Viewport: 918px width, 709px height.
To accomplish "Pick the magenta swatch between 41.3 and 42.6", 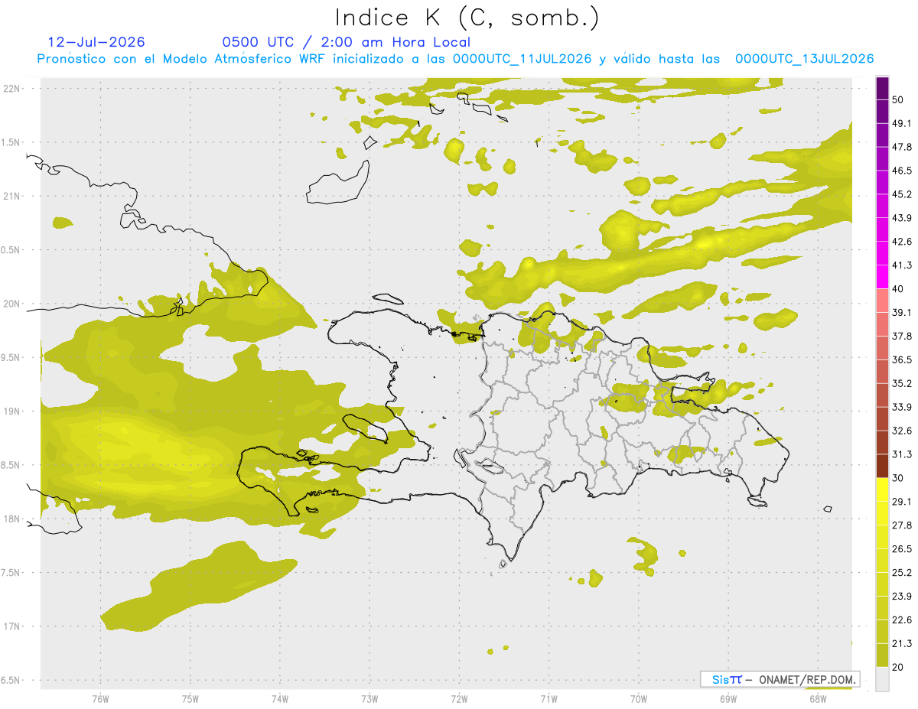I will pyautogui.click(x=883, y=253).
